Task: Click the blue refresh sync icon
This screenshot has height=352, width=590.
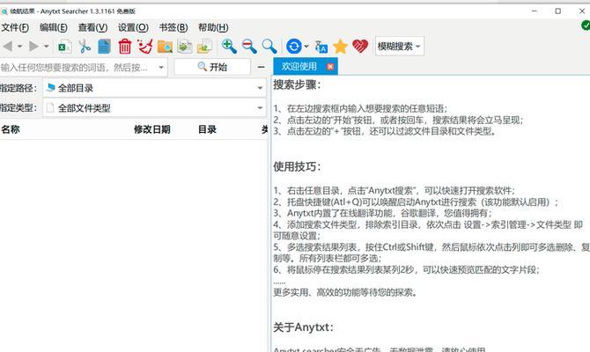Action: pyautogui.click(x=294, y=47)
